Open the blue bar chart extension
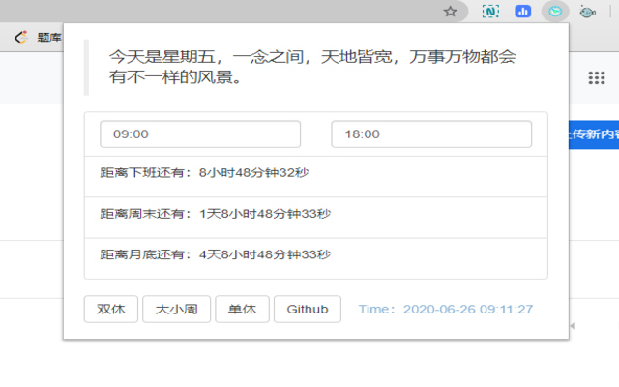Viewport: 619px width, 387px height. click(522, 12)
